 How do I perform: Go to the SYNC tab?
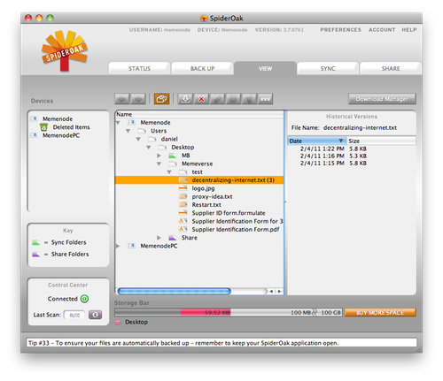328,68
